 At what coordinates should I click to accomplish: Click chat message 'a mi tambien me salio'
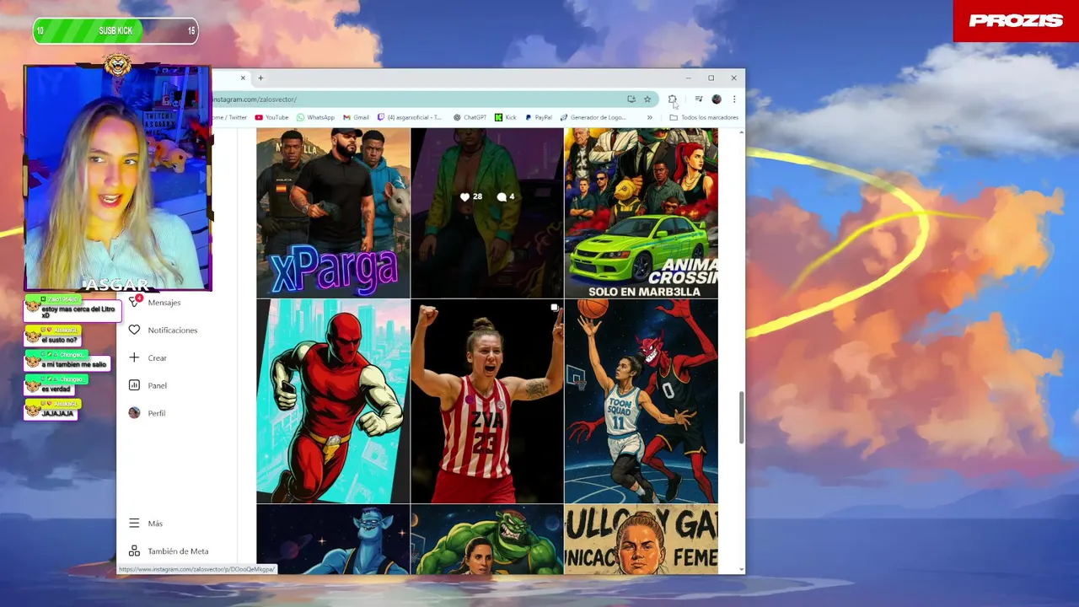point(67,361)
